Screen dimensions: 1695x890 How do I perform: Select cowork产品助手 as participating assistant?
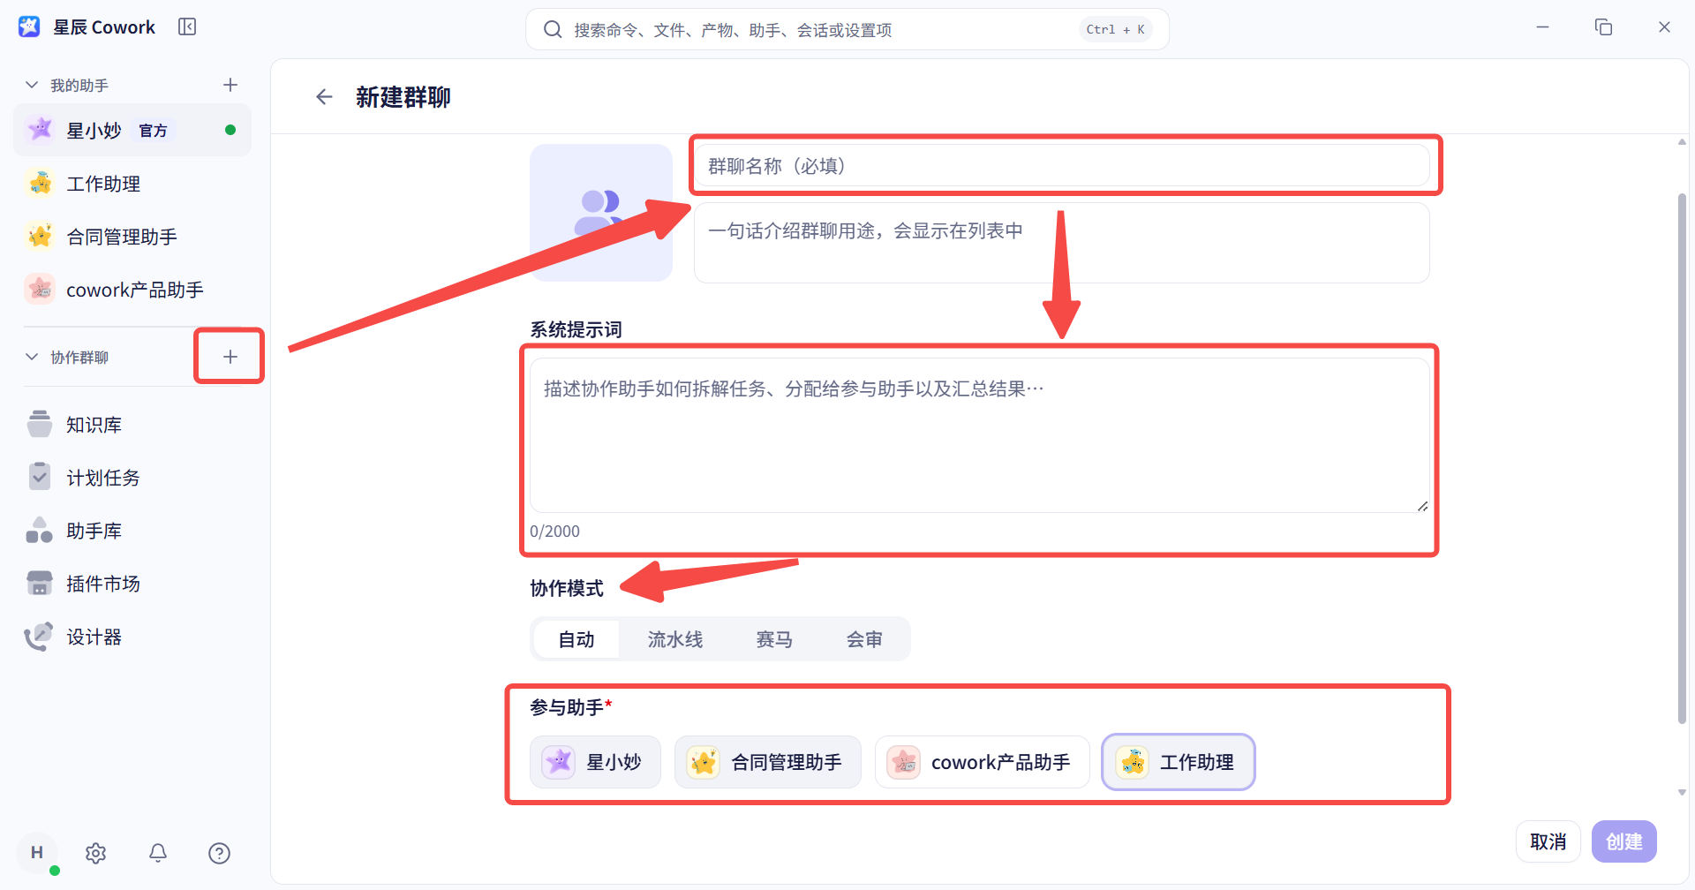pyautogui.click(x=983, y=762)
